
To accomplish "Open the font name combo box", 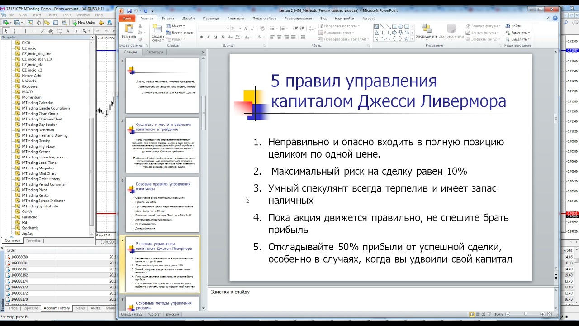I will tap(214, 29).
